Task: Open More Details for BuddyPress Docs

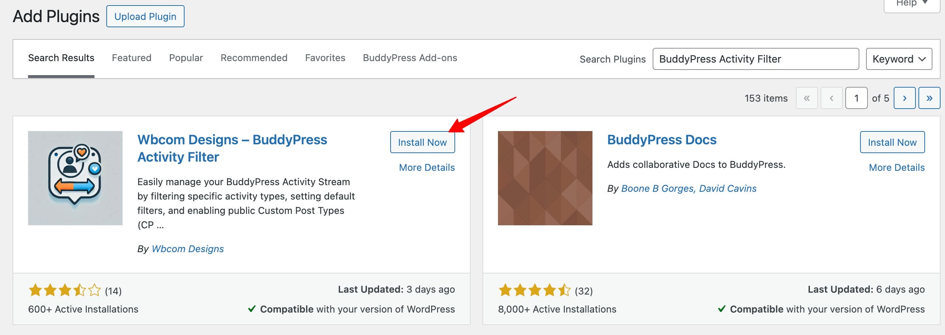Action: (x=897, y=167)
